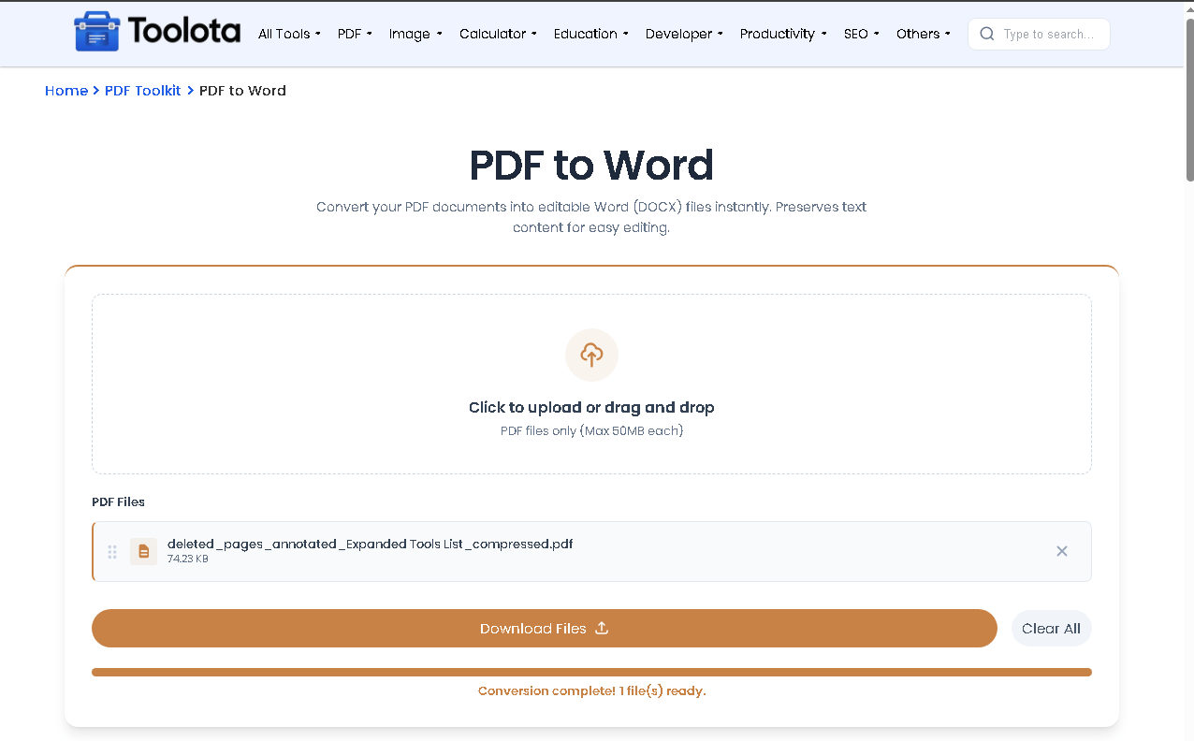Click the Toolota toolbox logo icon
Screen dimensions: 1194x741
[x=97, y=33]
